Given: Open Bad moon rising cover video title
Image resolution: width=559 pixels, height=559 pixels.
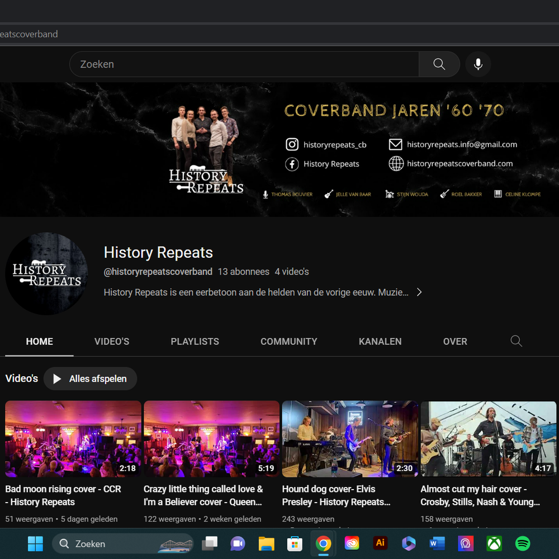Looking at the screenshot, I should (63, 495).
